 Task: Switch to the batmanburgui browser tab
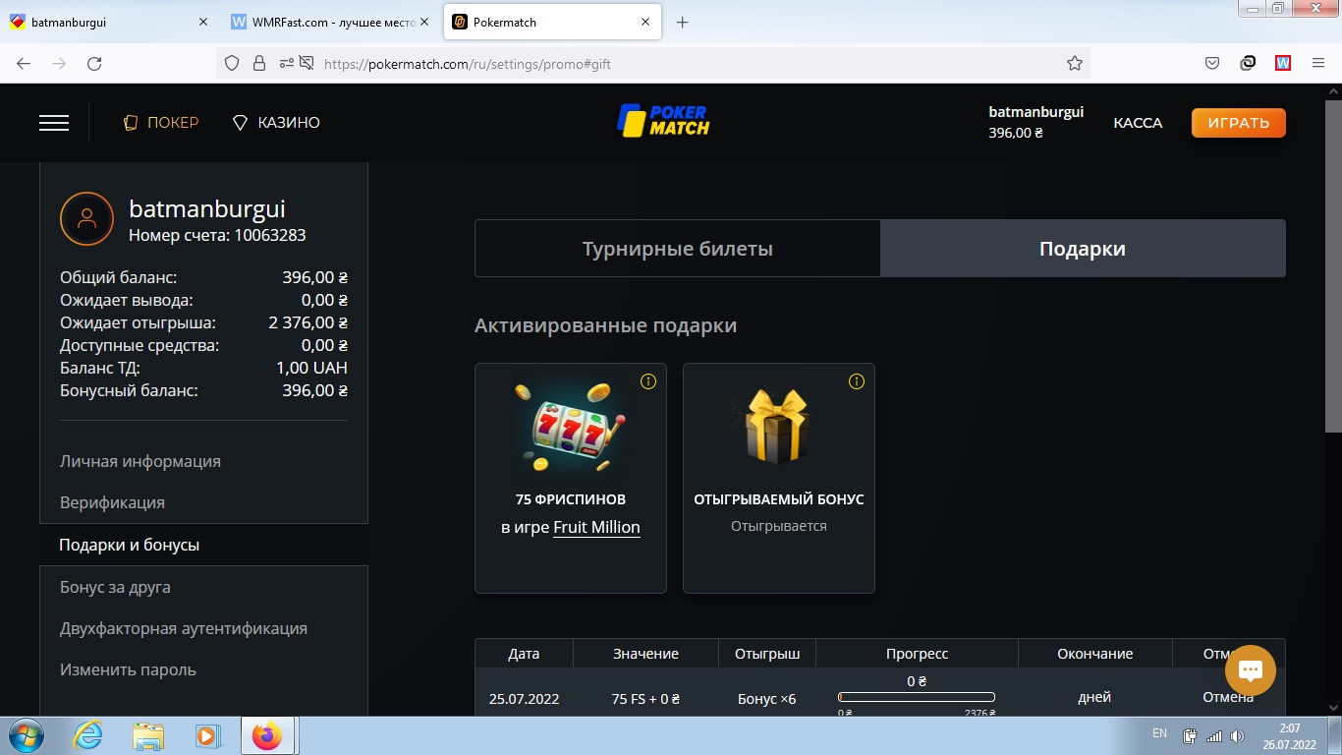pos(110,22)
